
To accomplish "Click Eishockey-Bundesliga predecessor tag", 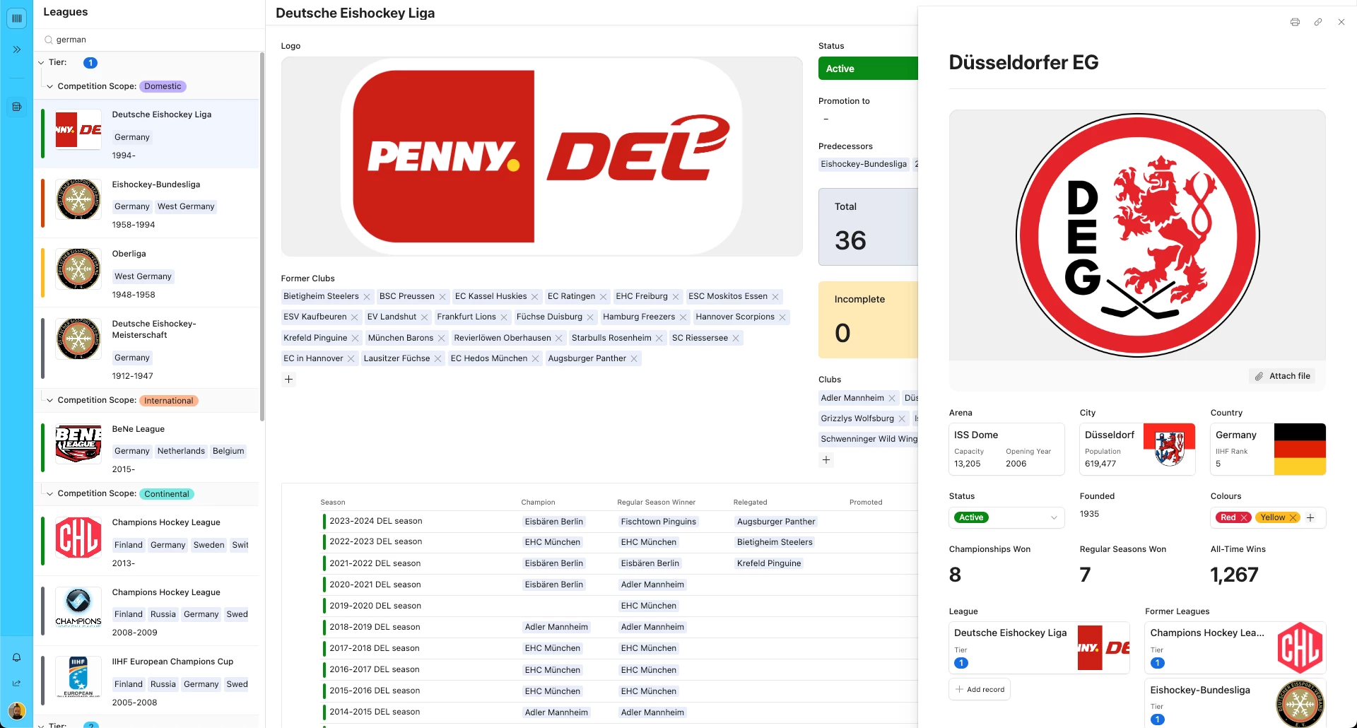I will (864, 165).
